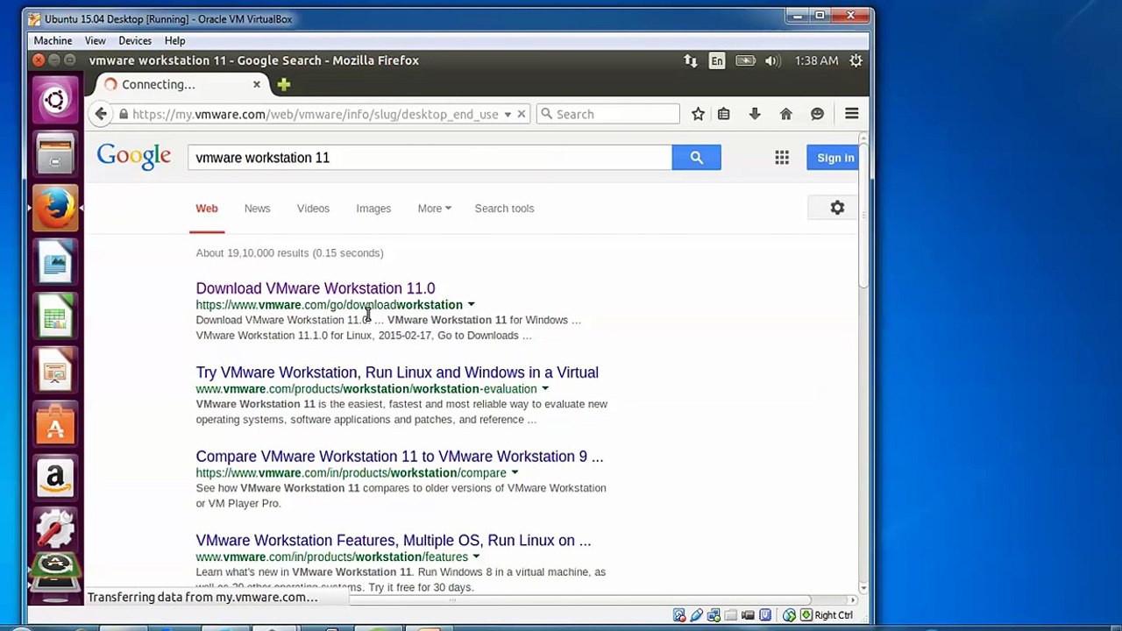This screenshot has height=631, width=1122.
Task: Bookmark this page star icon
Action: point(698,114)
